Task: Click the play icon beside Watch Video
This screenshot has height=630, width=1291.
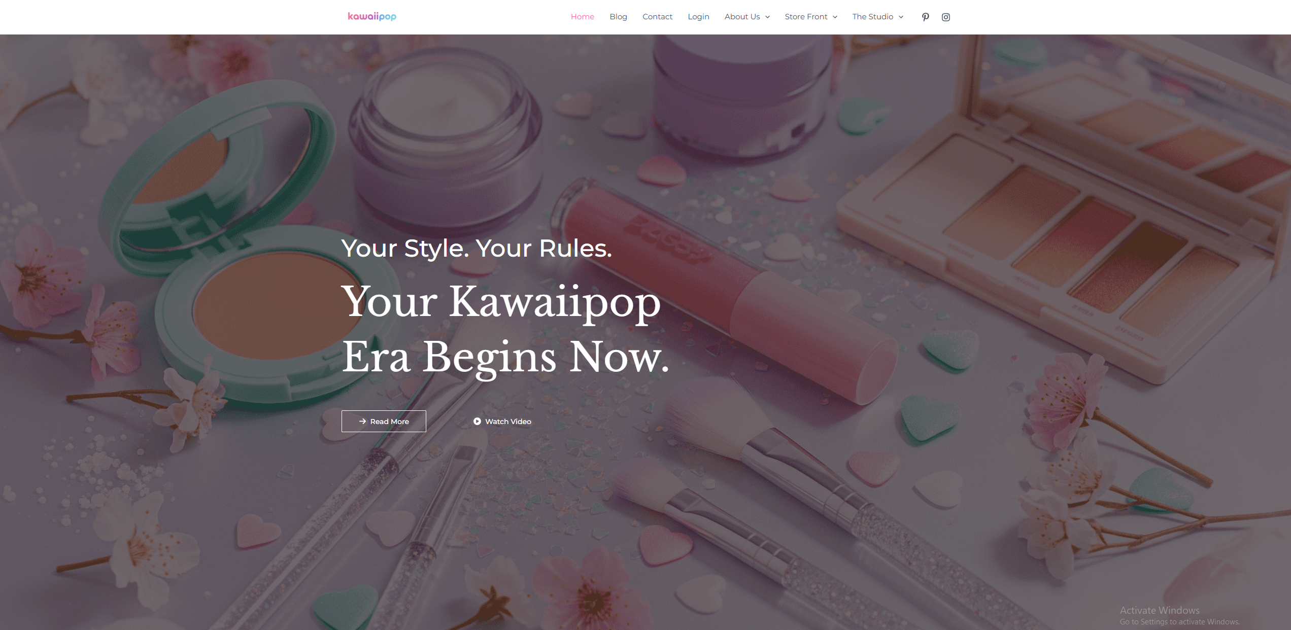Action: (x=477, y=422)
